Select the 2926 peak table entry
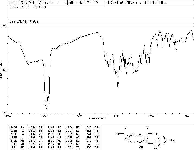This screenshot has height=150, width=194. tap(17, 134)
